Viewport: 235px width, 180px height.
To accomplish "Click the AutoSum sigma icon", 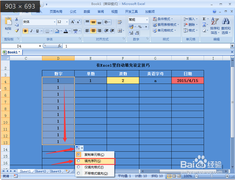I will pyautogui.click(x=204, y=19).
